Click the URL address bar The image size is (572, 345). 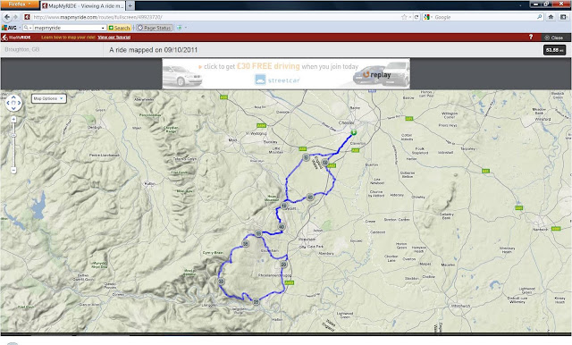click(216, 17)
